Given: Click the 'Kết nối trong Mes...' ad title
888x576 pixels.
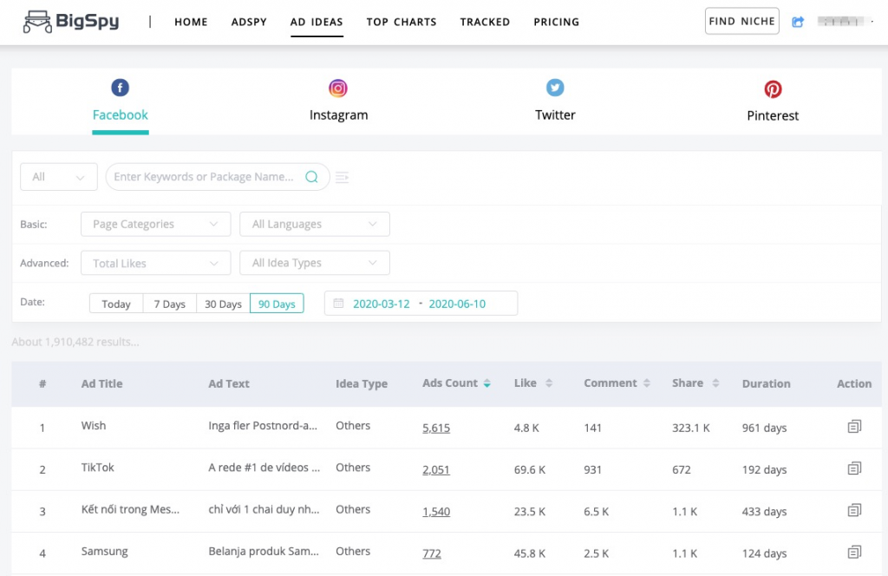Looking at the screenshot, I should click(130, 510).
